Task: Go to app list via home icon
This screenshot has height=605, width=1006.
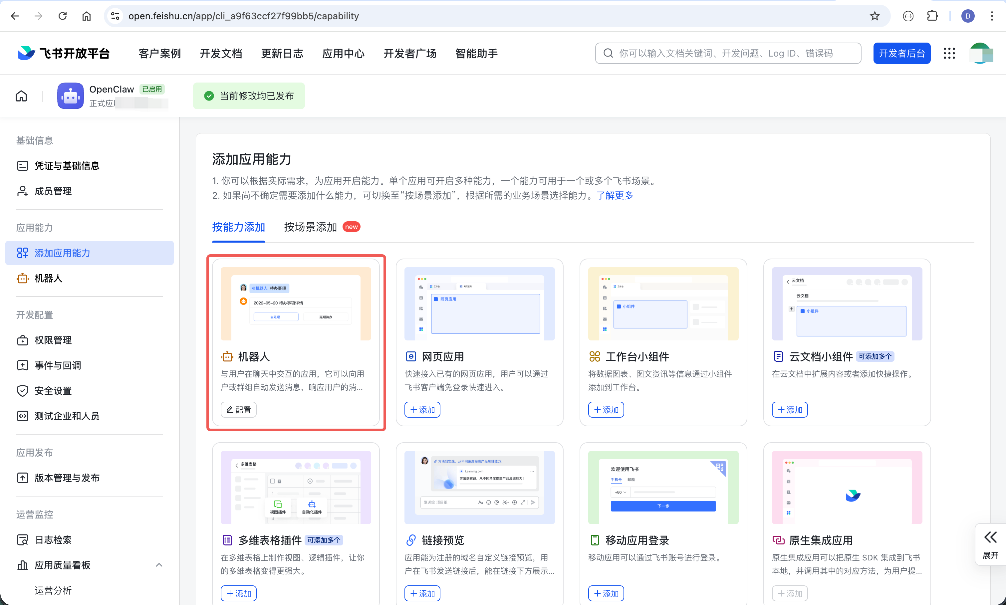Action: pos(21,96)
